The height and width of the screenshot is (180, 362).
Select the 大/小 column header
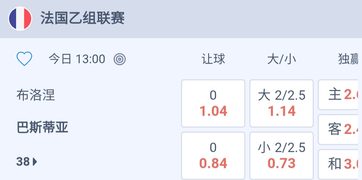282,59
